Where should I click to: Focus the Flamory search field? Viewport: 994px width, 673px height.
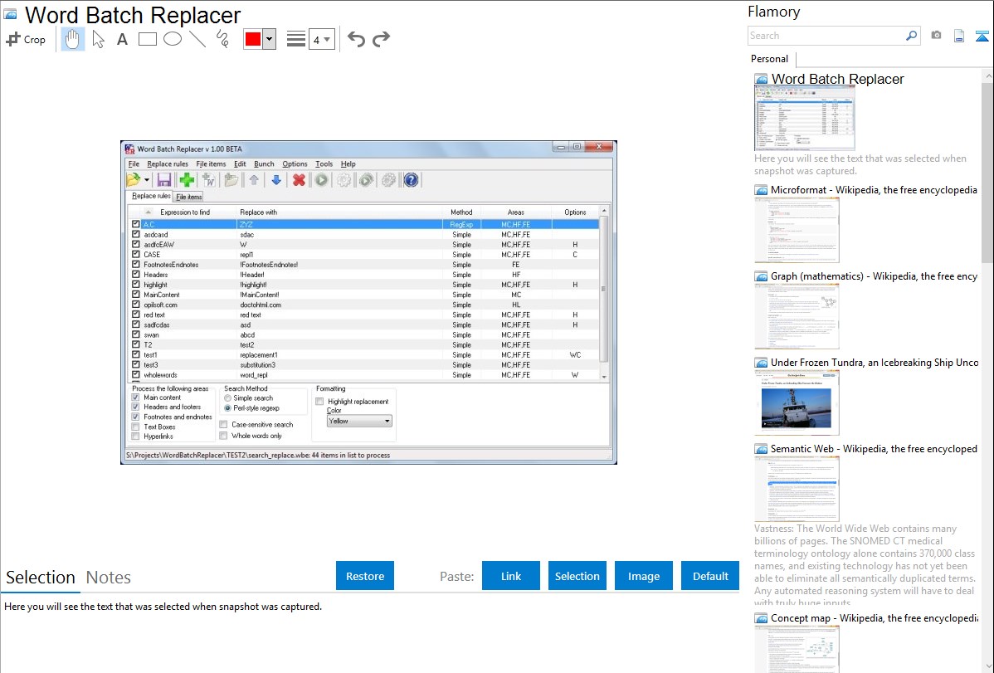tap(826, 36)
